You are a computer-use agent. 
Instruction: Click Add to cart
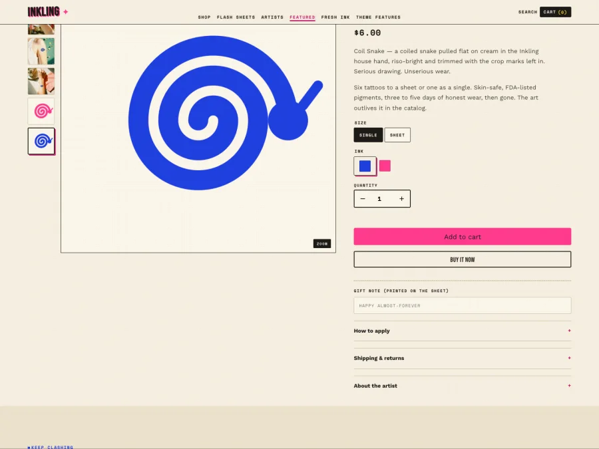[x=463, y=237]
